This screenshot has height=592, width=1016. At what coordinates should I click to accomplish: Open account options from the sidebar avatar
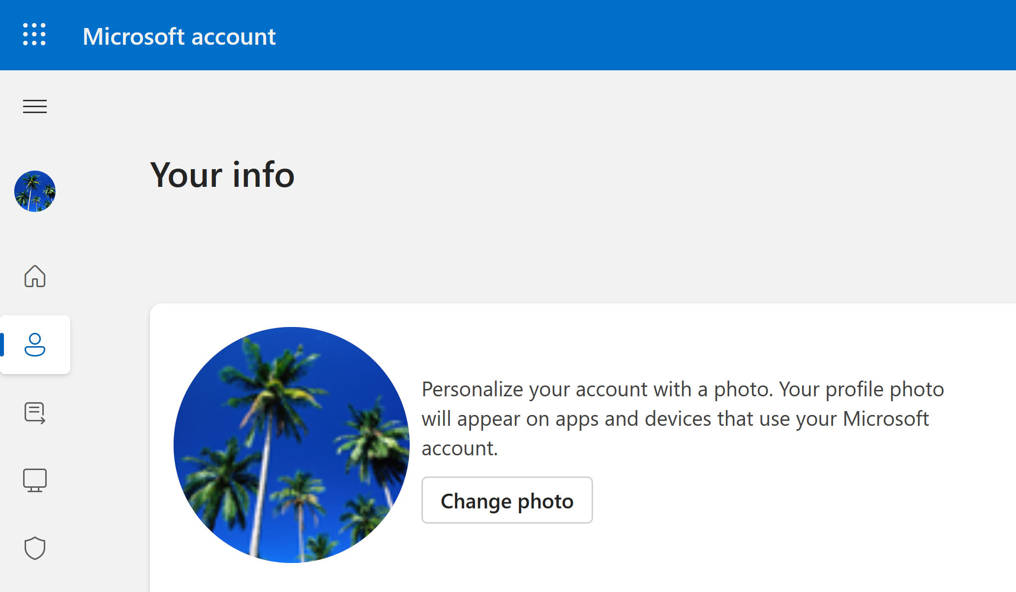coord(35,191)
